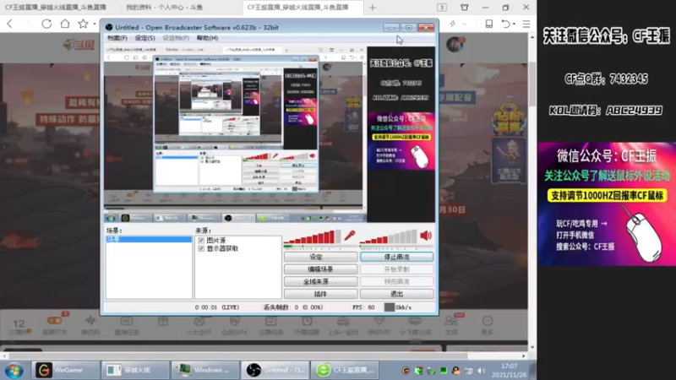The width and height of the screenshot is (676, 380).
Task: Bookmark page with the star icon
Action: tap(83, 24)
